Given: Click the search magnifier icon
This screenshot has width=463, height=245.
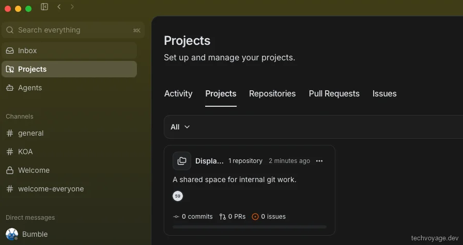Looking at the screenshot, I should (x=10, y=30).
